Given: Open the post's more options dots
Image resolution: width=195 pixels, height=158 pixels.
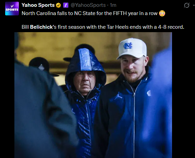Looking at the screenshot, I should [x=194, y=5].
